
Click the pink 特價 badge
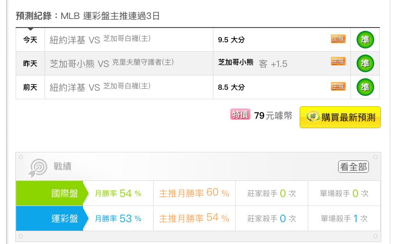point(240,115)
